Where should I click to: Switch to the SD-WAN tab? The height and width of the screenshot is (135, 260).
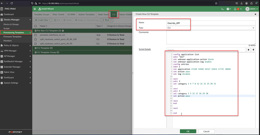click(71, 15)
